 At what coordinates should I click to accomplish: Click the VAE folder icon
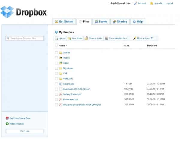[61, 74]
